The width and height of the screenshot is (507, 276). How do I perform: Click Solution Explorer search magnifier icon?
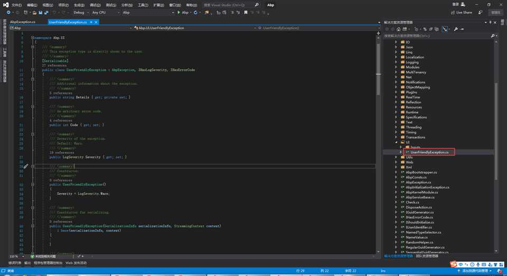coord(493,36)
